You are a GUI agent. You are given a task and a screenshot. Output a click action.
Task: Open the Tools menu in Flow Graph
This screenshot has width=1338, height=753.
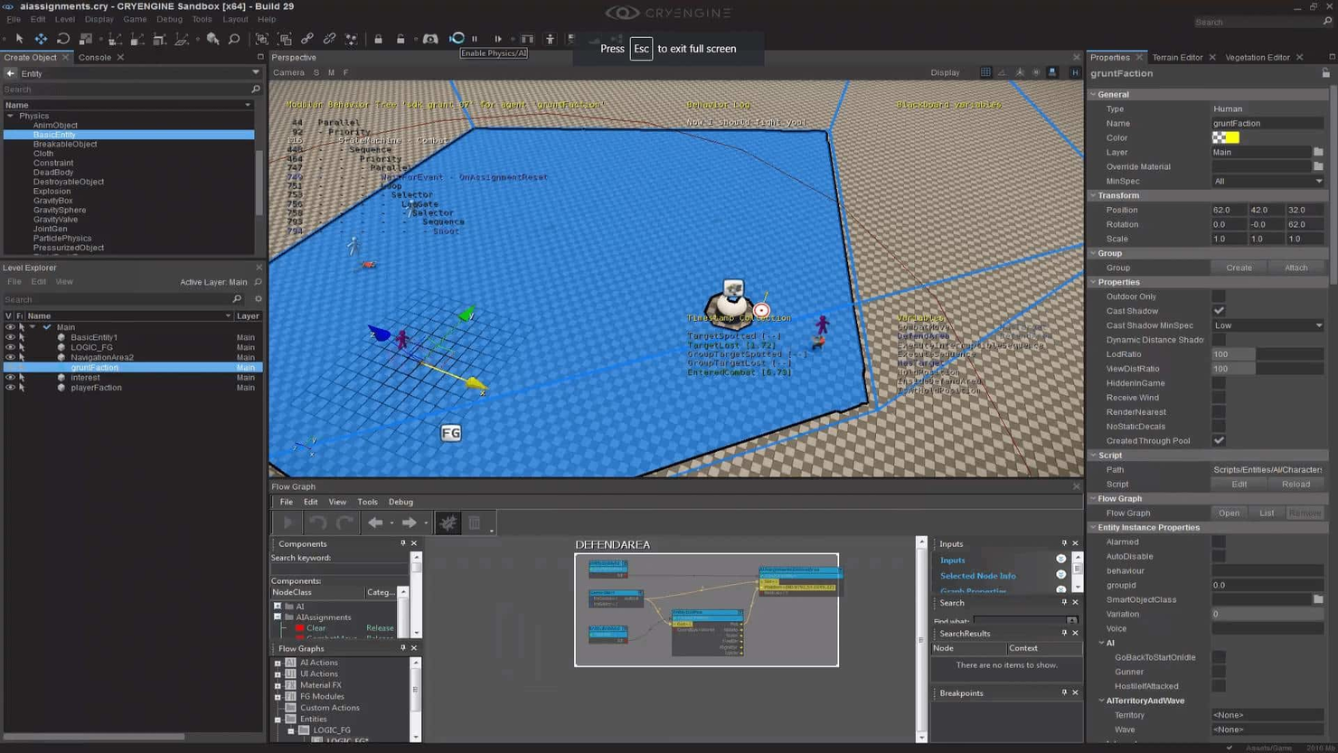tap(367, 502)
